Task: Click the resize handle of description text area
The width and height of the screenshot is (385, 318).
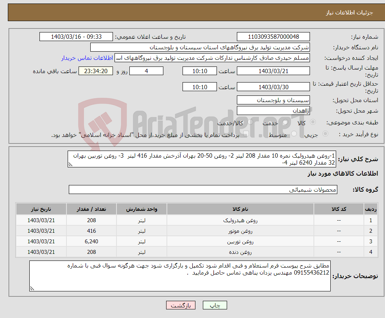Action: (x=70, y=165)
